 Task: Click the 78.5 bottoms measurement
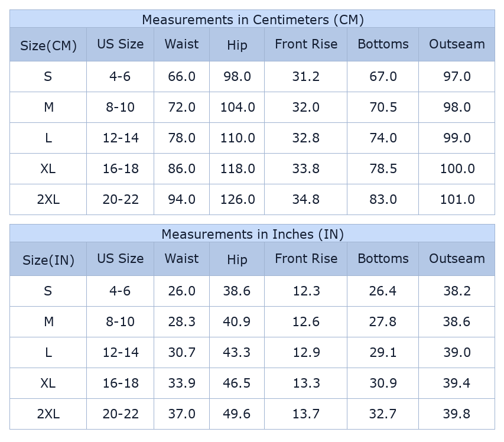(383, 169)
